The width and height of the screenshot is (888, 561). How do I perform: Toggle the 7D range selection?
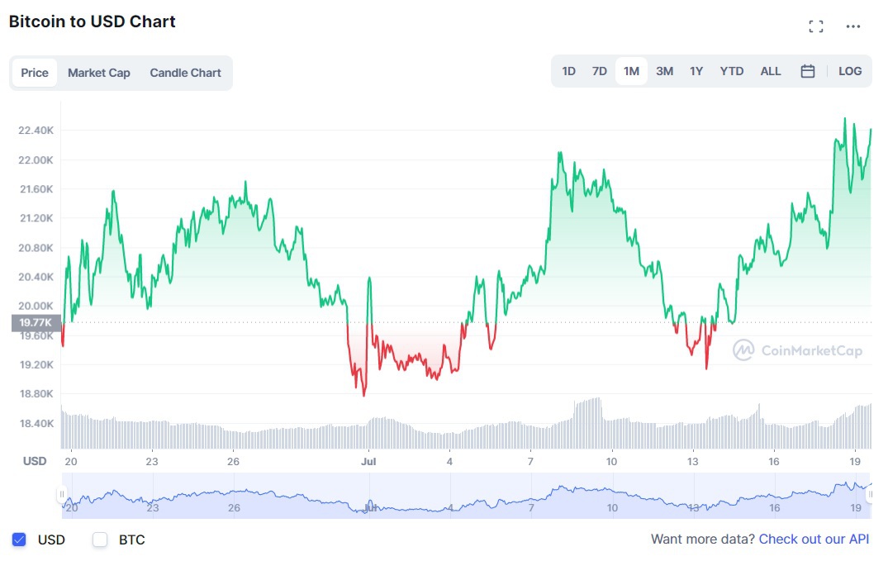click(599, 71)
